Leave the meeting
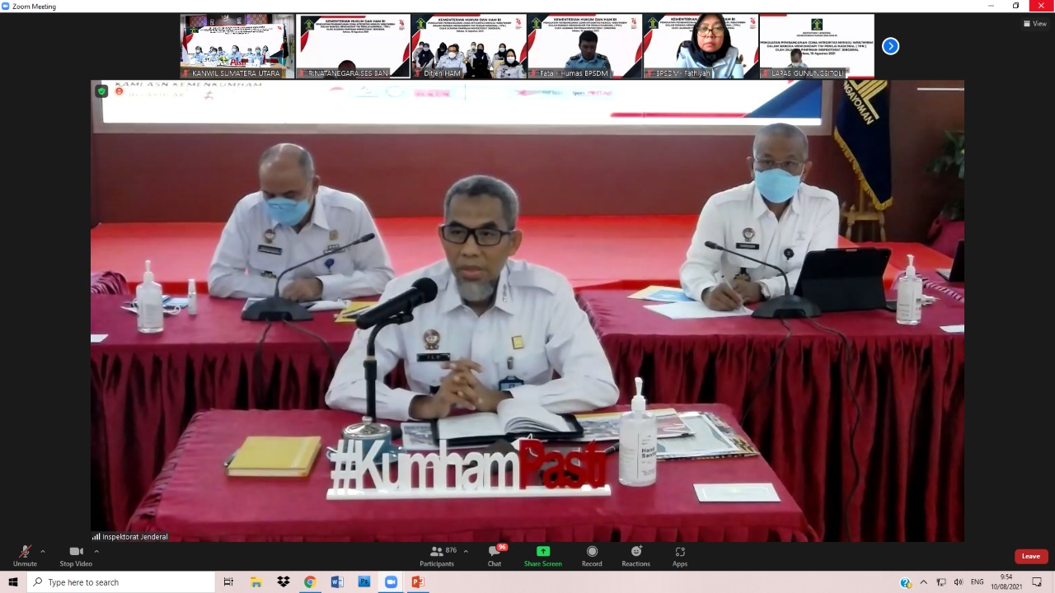 [1030, 556]
